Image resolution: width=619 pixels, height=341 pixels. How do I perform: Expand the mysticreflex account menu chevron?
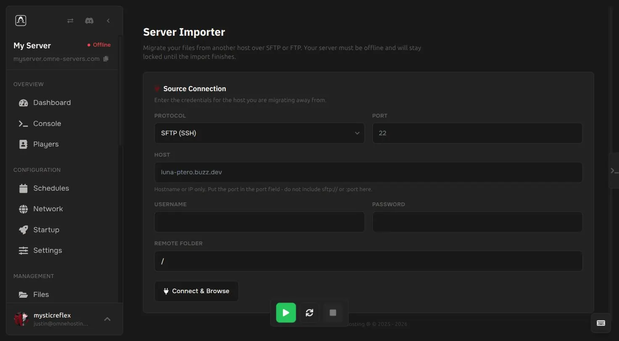107,319
